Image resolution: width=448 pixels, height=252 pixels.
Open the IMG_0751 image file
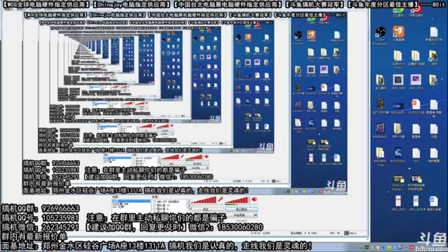pyautogui.click(x=416, y=82)
